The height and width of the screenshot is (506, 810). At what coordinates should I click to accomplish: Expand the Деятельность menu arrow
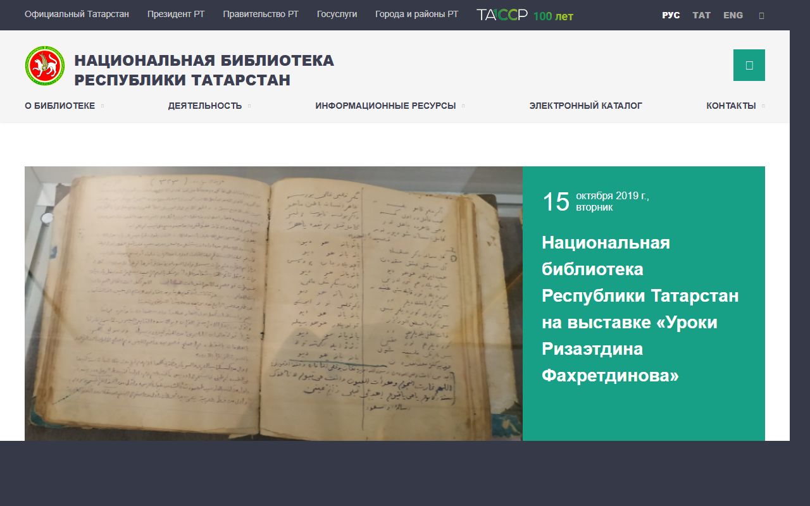click(249, 106)
